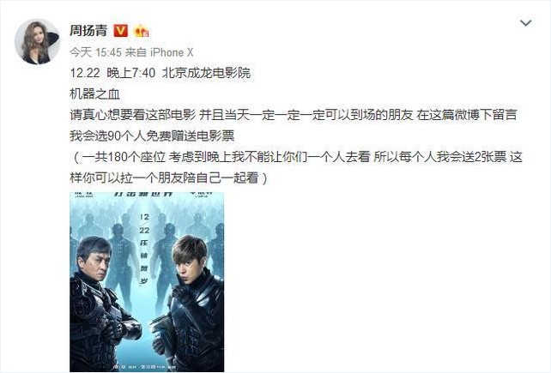The width and height of the screenshot is (551, 373).
Task: Click the vertical 12 22 date on poster
Action: (x=144, y=224)
